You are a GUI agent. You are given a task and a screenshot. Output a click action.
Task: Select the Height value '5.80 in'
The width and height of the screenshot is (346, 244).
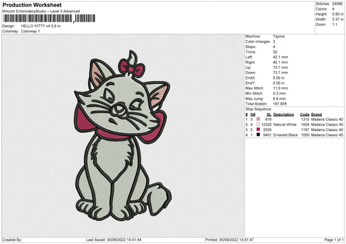pyautogui.click(x=337, y=14)
